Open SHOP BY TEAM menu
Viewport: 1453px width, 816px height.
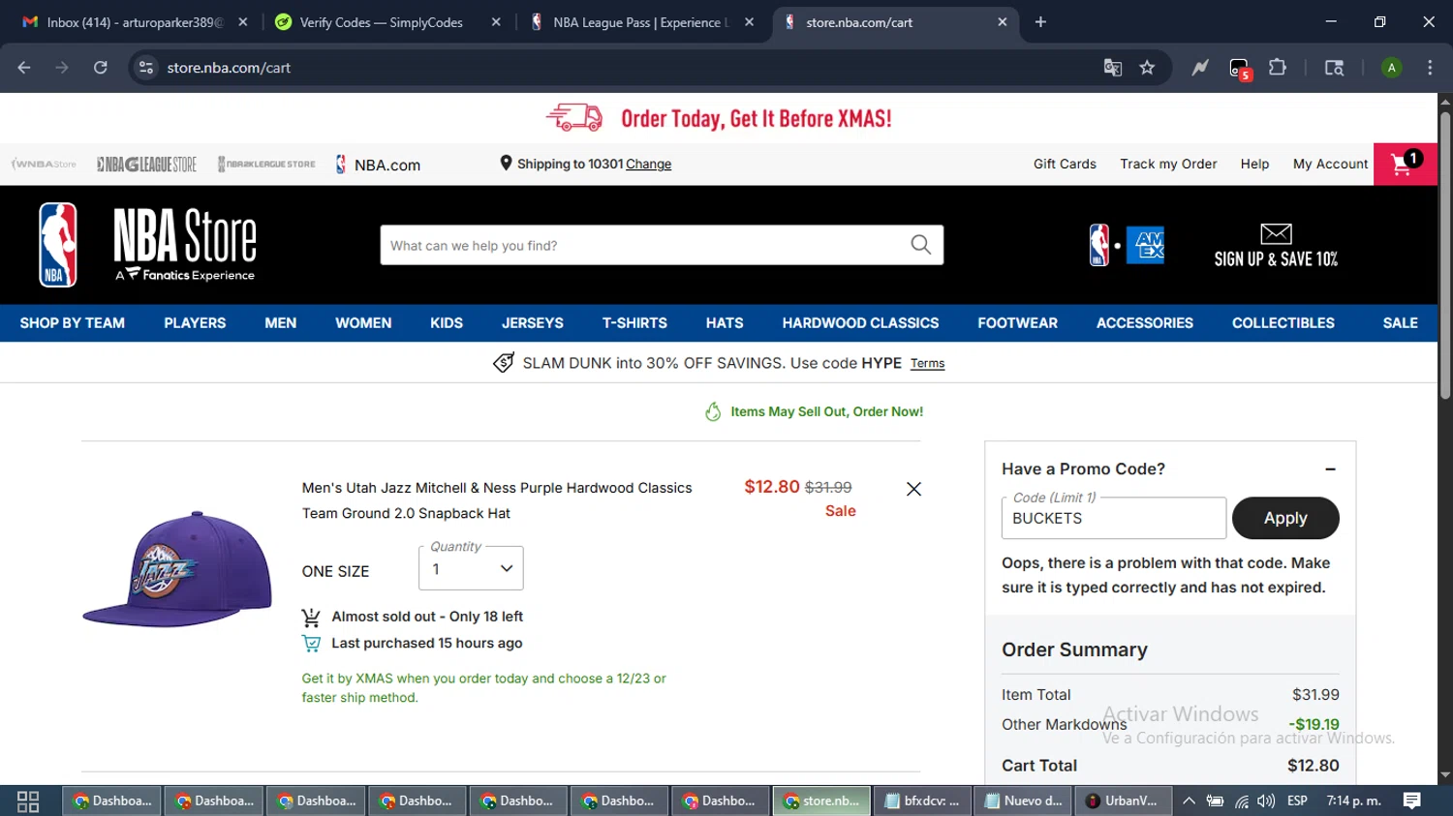coord(73,323)
